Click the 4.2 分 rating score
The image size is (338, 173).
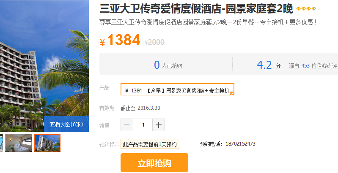tap(269, 65)
